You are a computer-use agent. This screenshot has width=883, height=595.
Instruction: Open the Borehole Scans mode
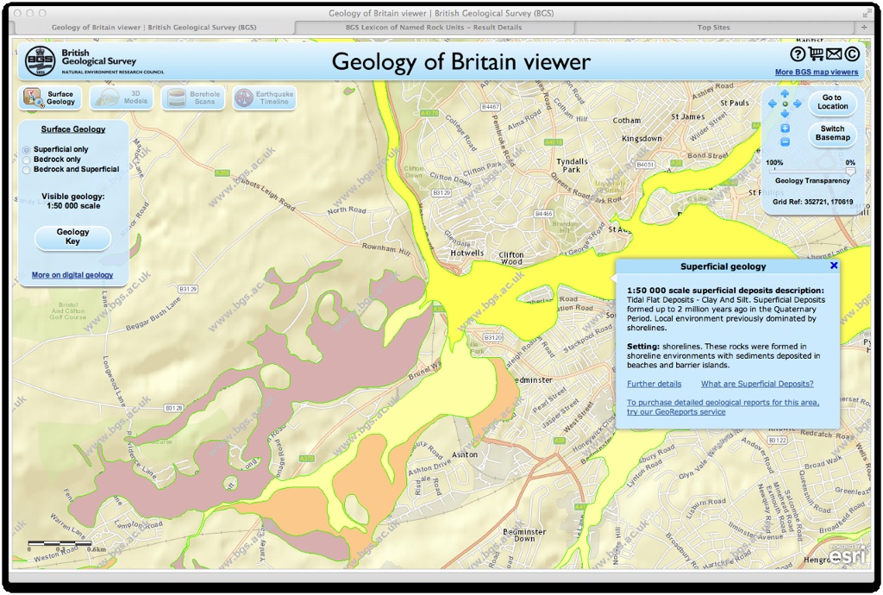pyautogui.click(x=193, y=98)
